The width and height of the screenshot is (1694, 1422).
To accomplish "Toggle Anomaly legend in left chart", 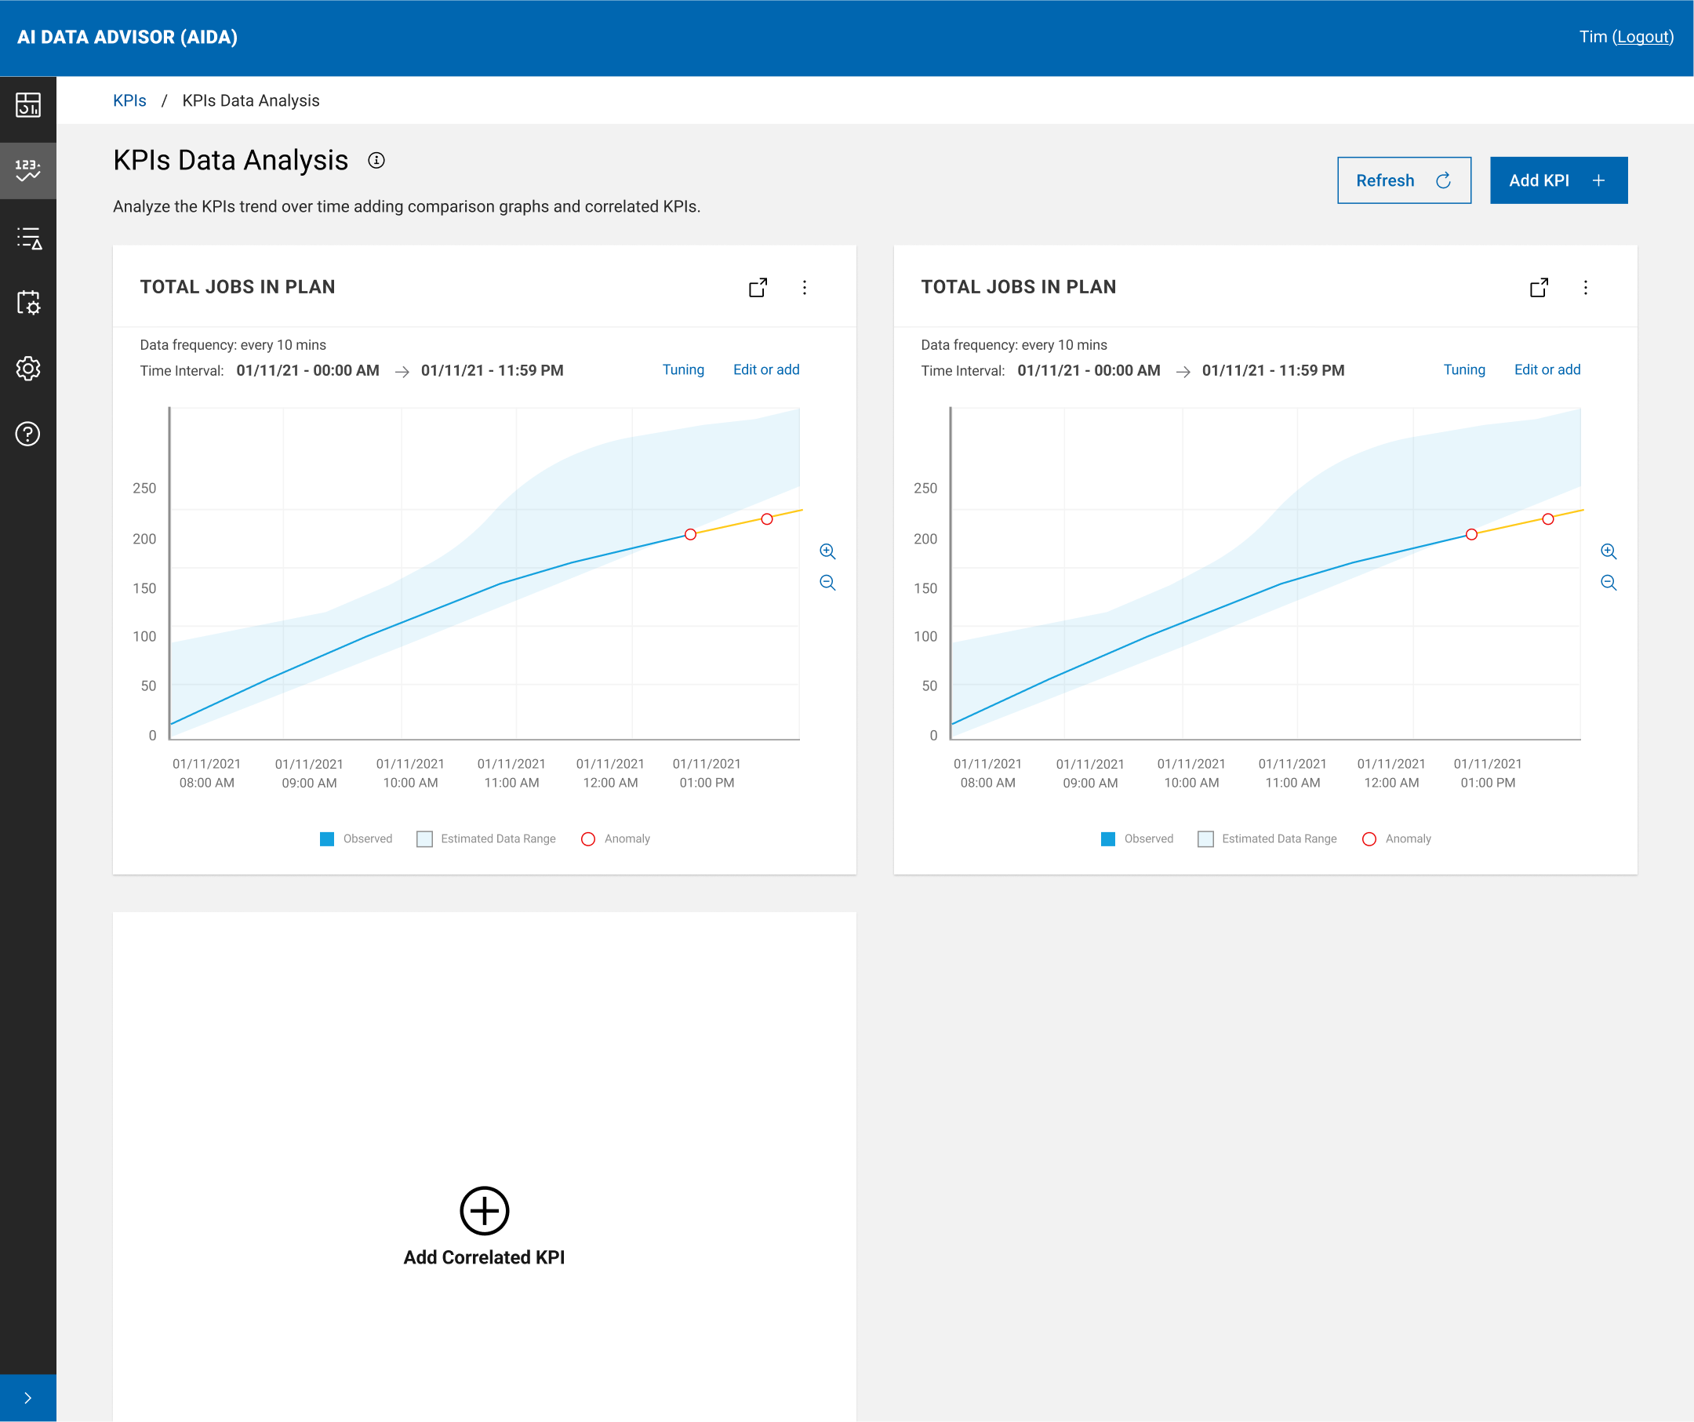I will point(616,838).
